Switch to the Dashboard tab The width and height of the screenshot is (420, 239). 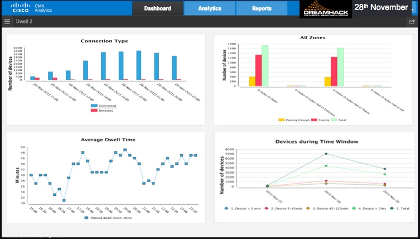pos(158,8)
